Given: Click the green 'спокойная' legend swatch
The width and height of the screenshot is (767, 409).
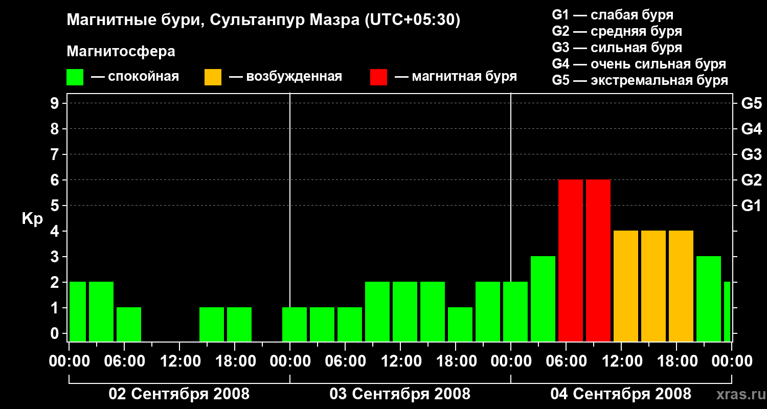Looking at the screenshot, I should click(75, 77).
